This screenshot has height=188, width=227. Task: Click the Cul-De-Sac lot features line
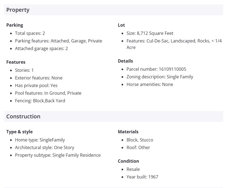pyautogui.click(x=174, y=41)
